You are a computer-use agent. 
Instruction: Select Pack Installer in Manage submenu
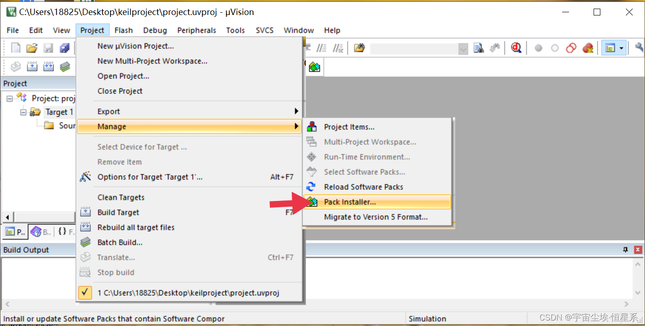pyautogui.click(x=377, y=202)
